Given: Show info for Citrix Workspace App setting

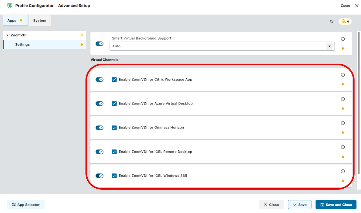Looking at the screenshot, I should click(x=343, y=75).
